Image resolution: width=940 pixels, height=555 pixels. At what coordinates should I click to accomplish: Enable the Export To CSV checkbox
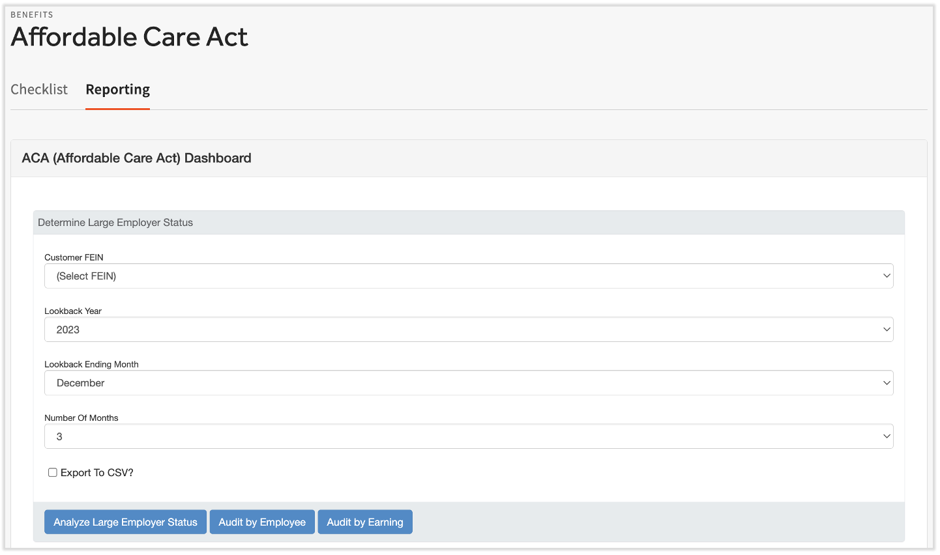tap(53, 472)
